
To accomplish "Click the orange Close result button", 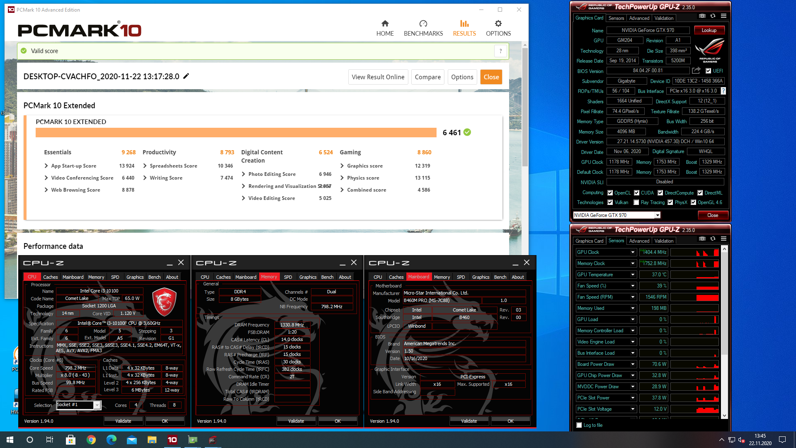I will [x=491, y=77].
